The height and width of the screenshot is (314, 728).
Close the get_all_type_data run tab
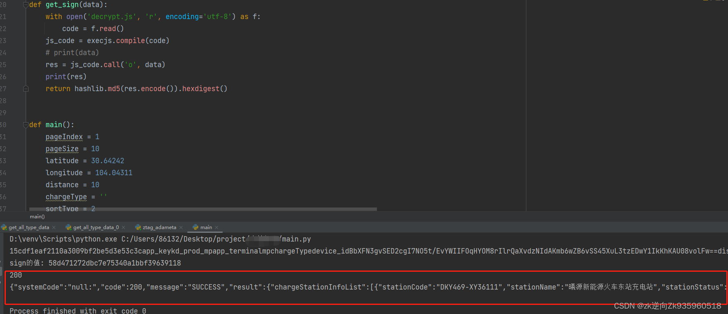click(54, 227)
